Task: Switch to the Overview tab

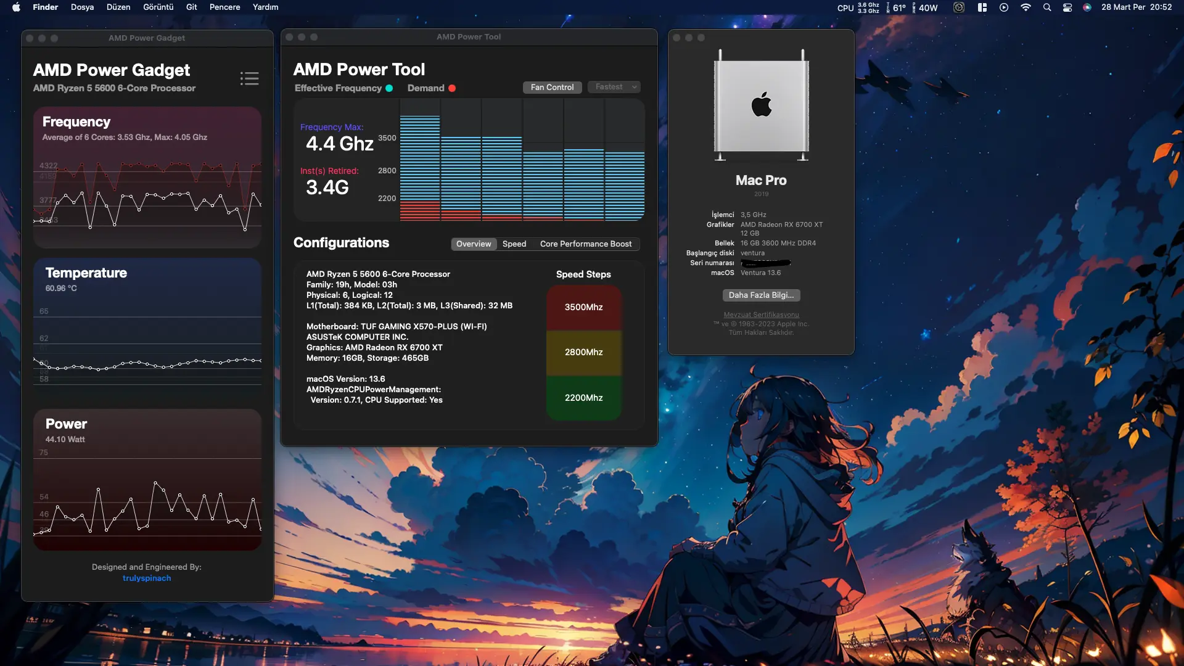Action: click(x=474, y=244)
